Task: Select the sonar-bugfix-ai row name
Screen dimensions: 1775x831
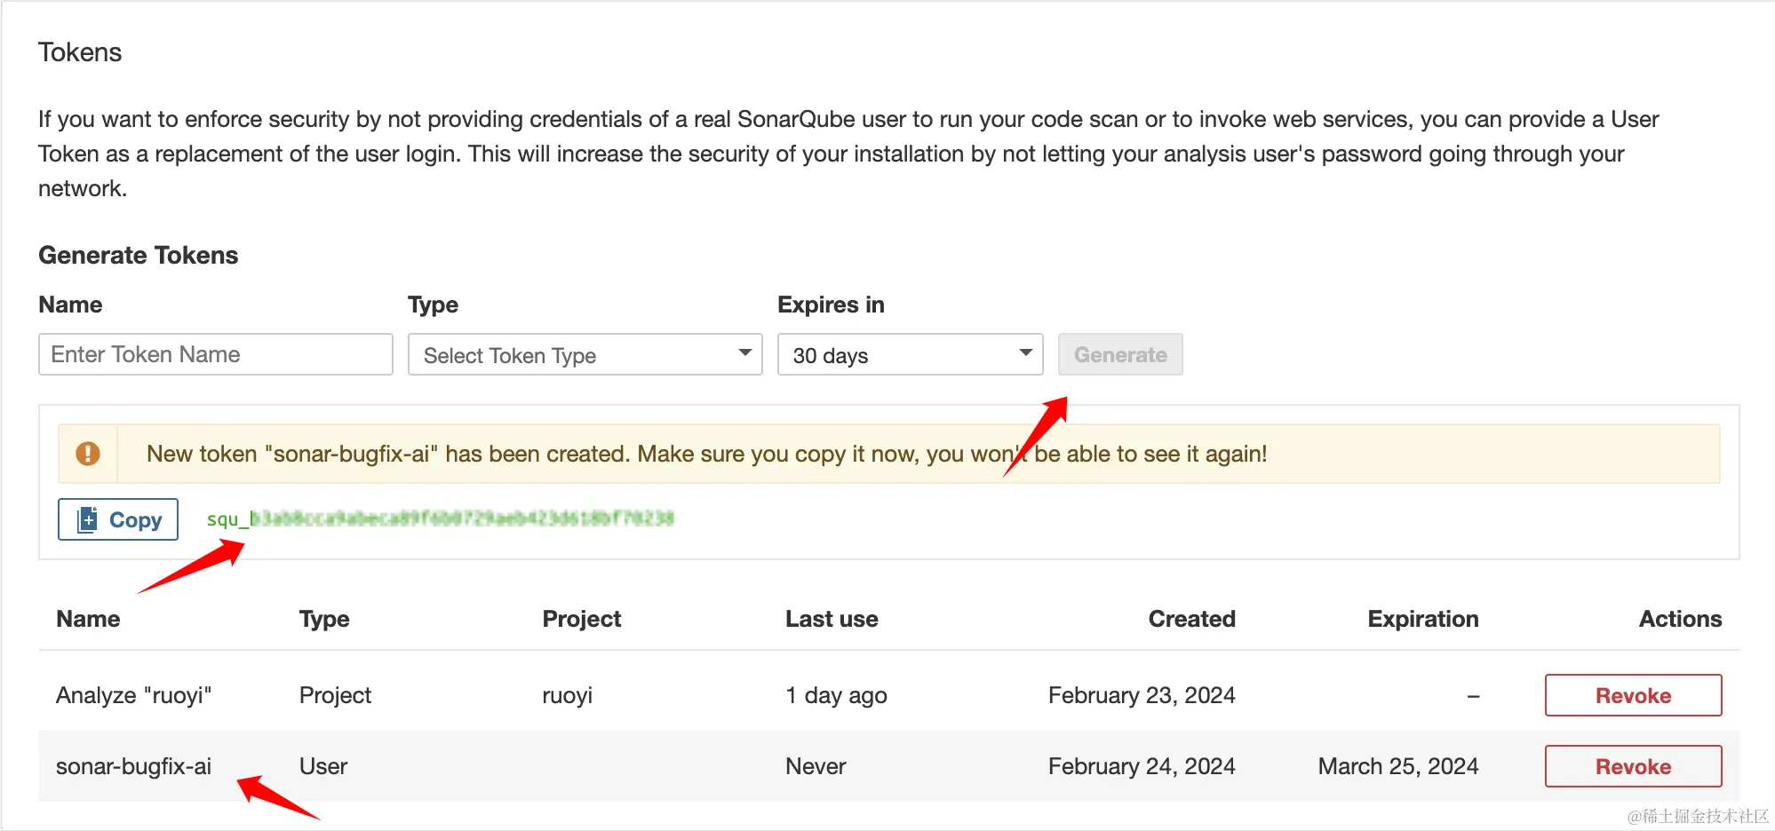Action: point(133,766)
